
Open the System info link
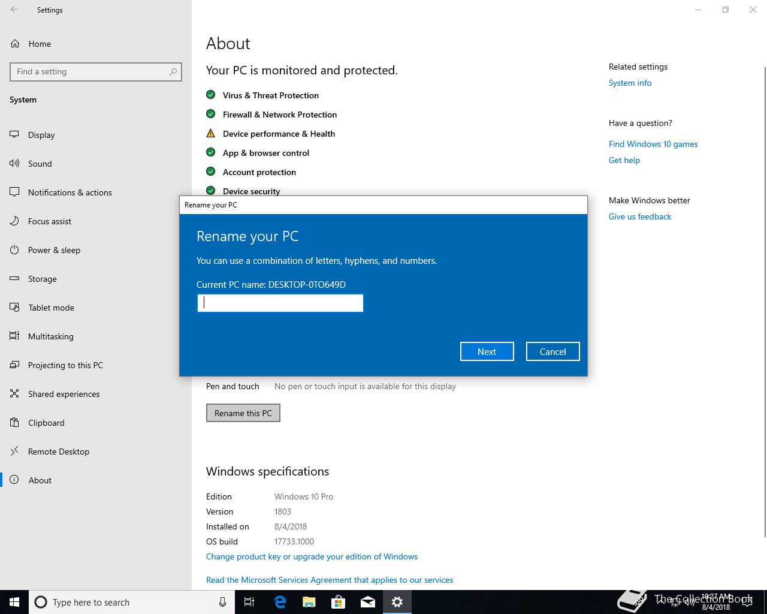coord(630,83)
